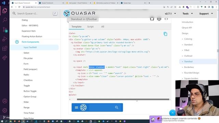The height and width of the screenshot is (123, 219).
Task: Click hamburger menu in demo toolbar
Action: pyautogui.click(x=76, y=108)
